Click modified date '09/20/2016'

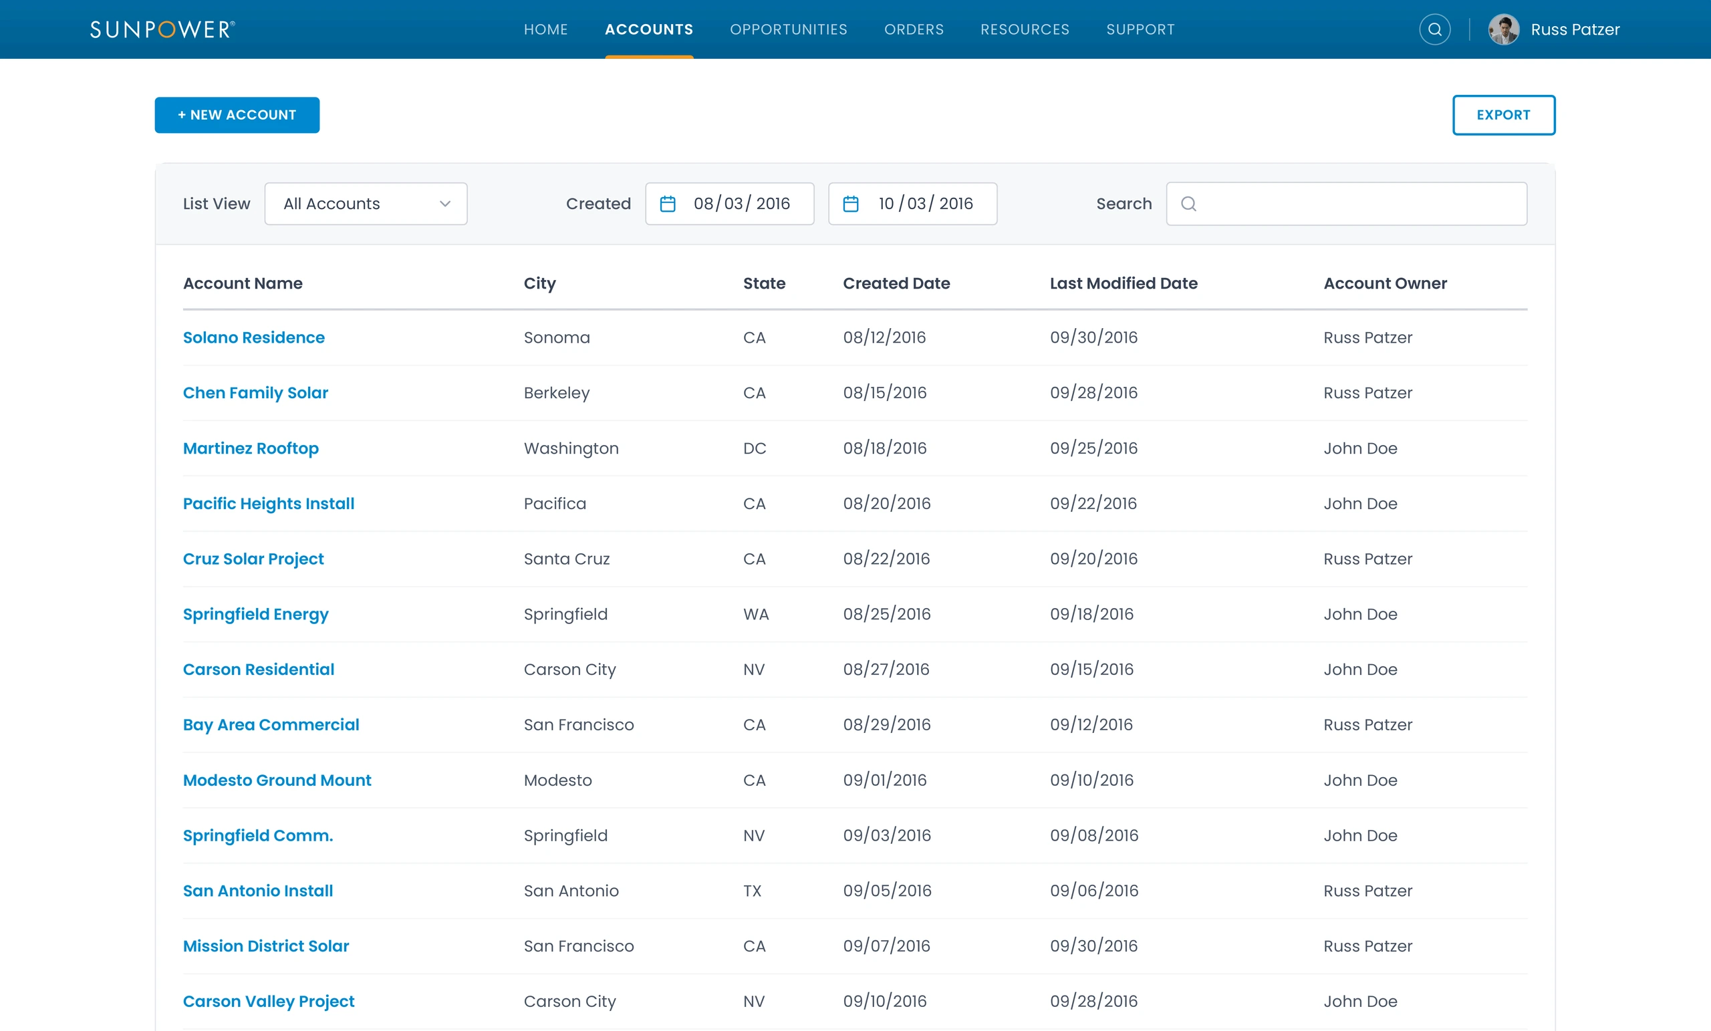point(1093,559)
